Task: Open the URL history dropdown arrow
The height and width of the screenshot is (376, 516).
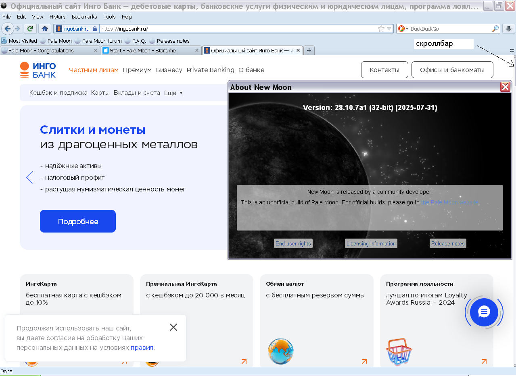Action: pyautogui.click(x=389, y=29)
